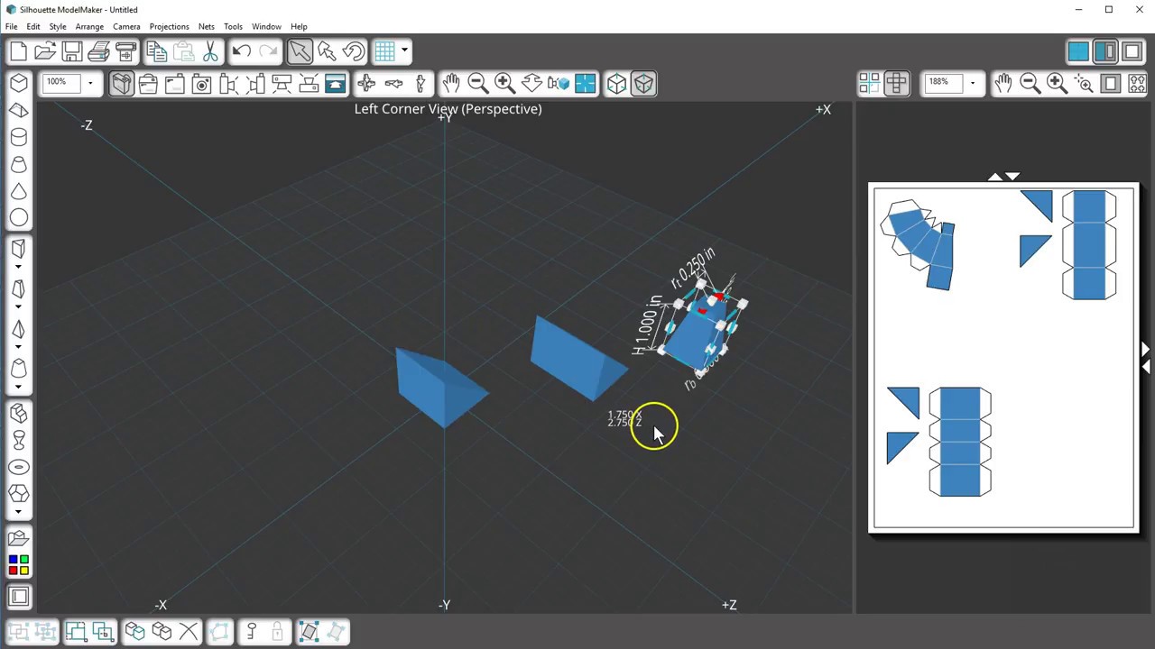Show split 3D and net layout
Viewport: 1155px width, 649px height.
pos(1105,51)
